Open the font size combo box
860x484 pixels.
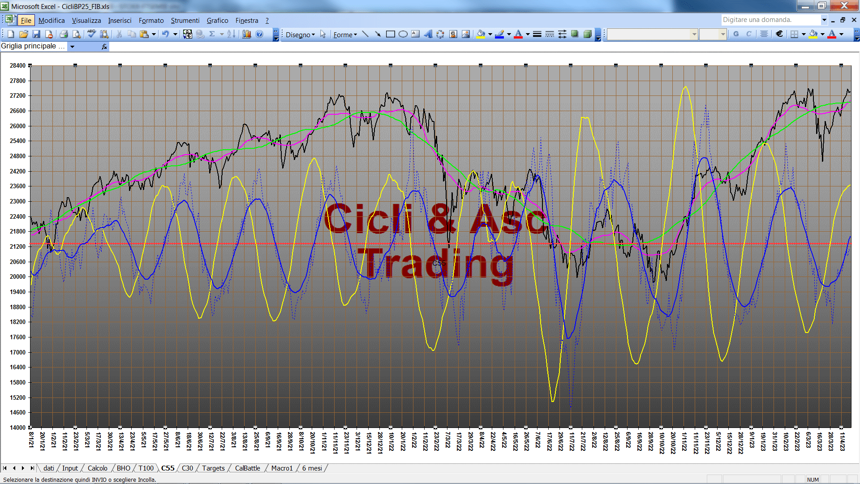tap(713, 34)
